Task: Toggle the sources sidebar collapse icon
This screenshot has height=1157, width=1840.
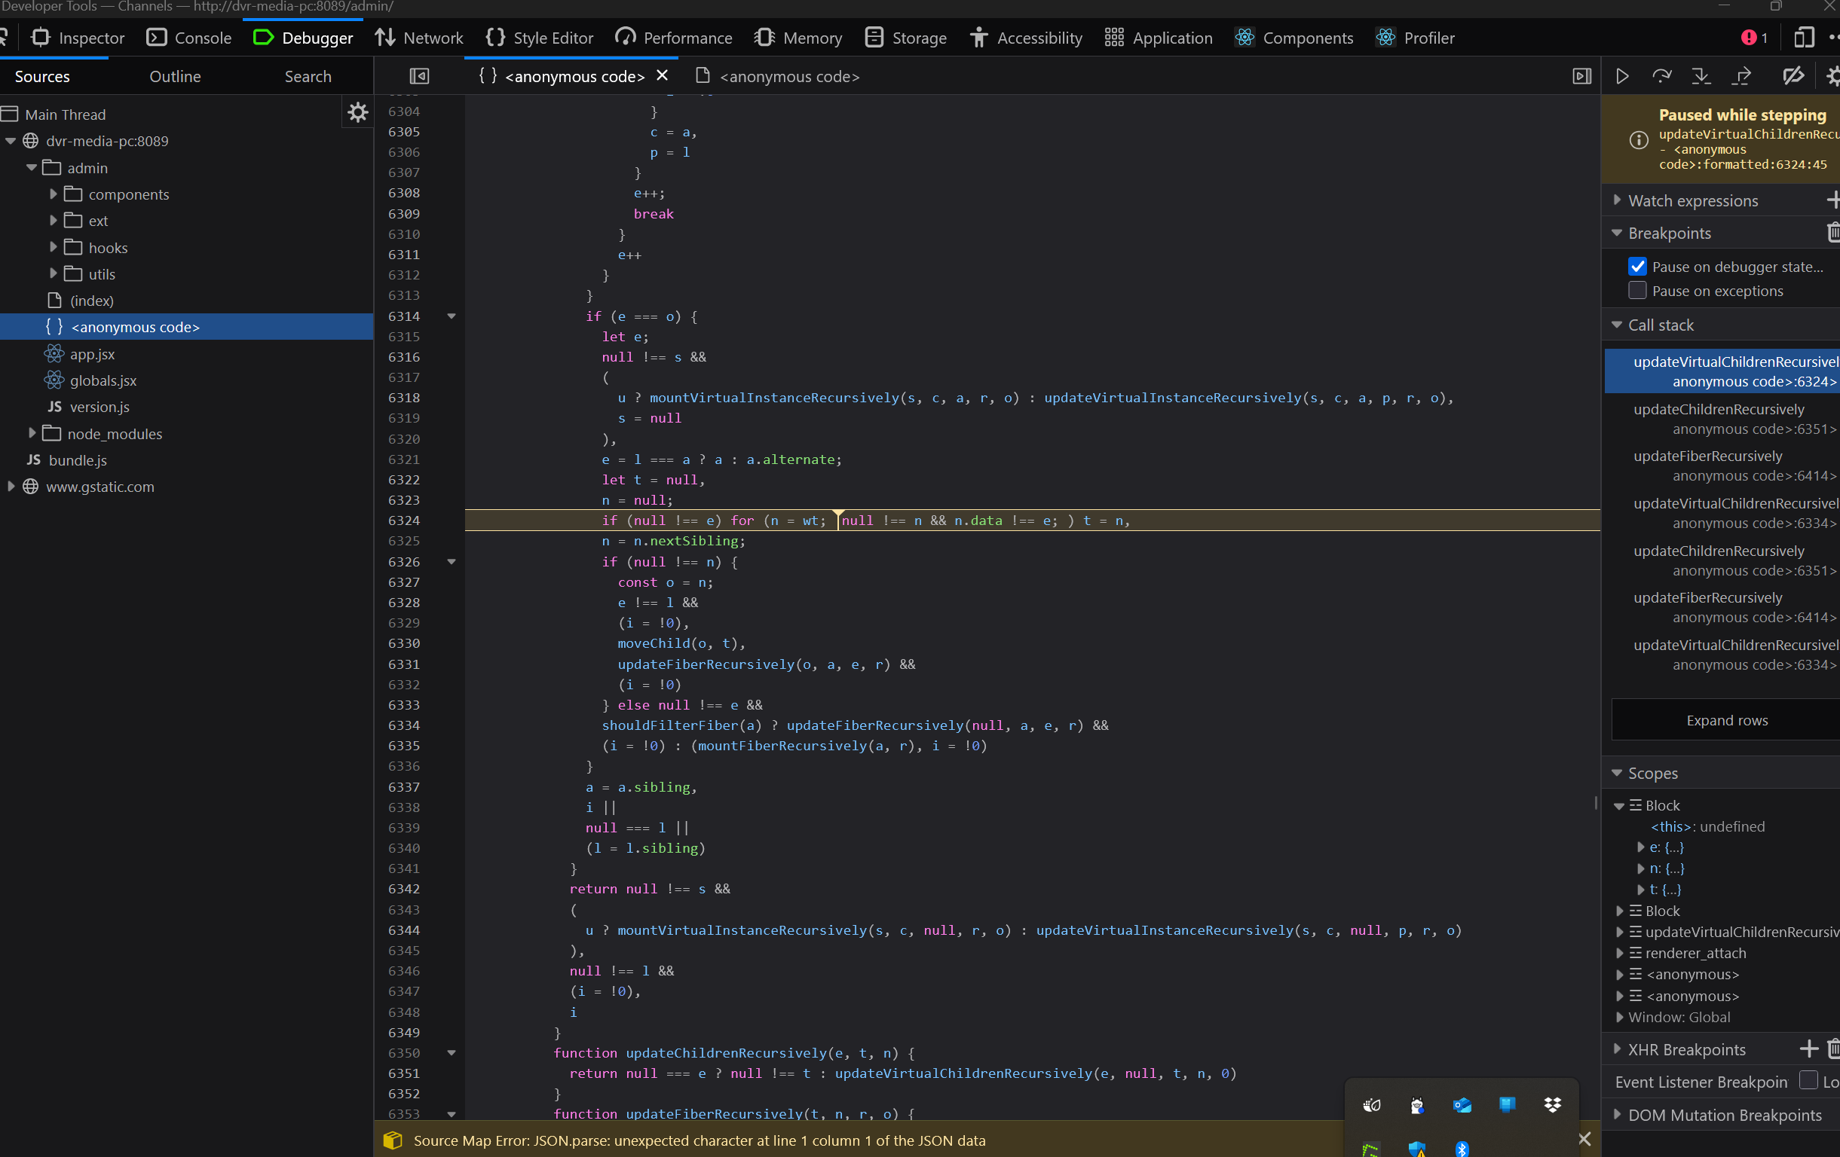Action: click(420, 76)
